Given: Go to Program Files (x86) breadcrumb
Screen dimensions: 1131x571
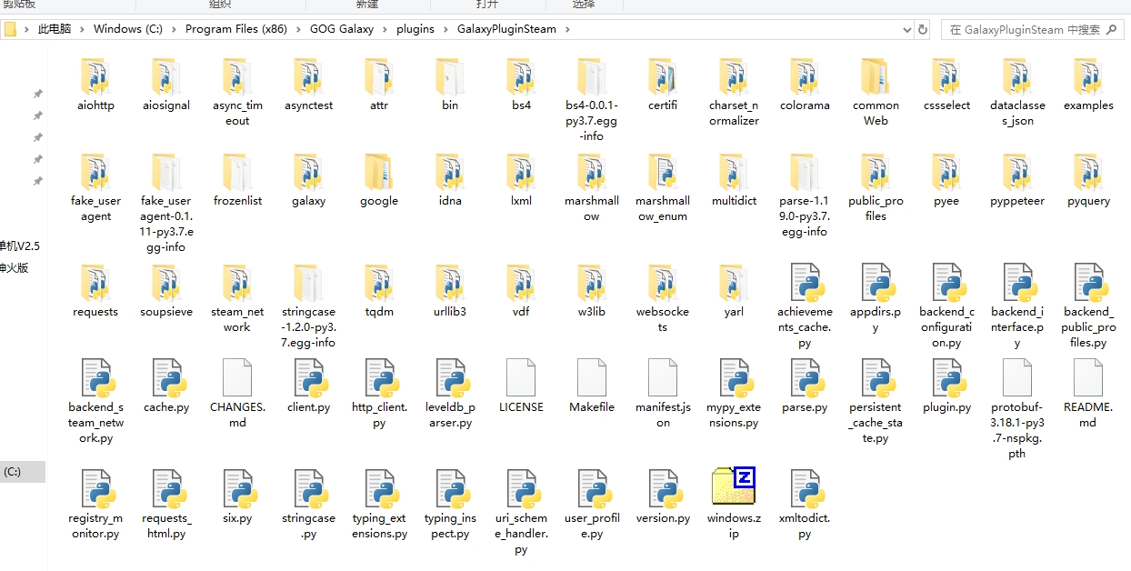Looking at the screenshot, I should 235,29.
